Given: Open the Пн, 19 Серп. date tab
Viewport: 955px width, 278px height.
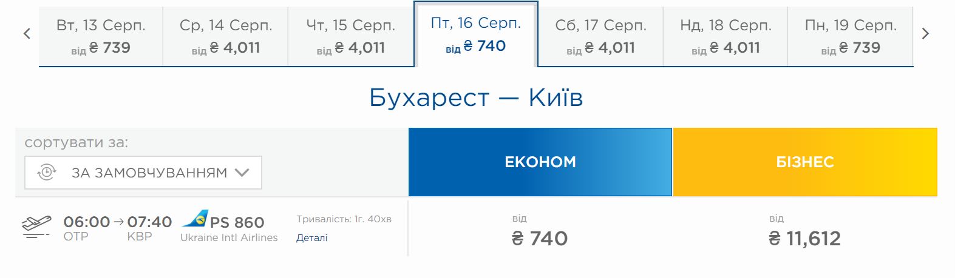Looking at the screenshot, I should point(850,36).
